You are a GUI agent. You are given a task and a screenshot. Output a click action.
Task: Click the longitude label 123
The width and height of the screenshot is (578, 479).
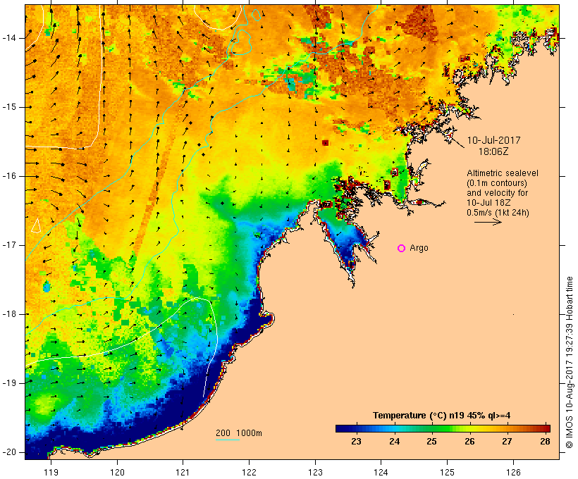[x=315, y=473]
